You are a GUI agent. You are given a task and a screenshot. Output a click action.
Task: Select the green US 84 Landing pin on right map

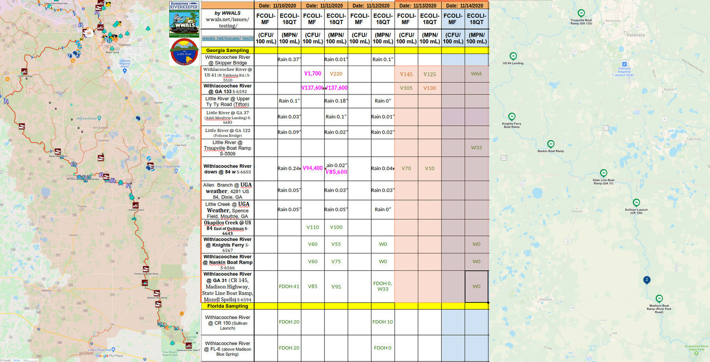click(x=513, y=56)
